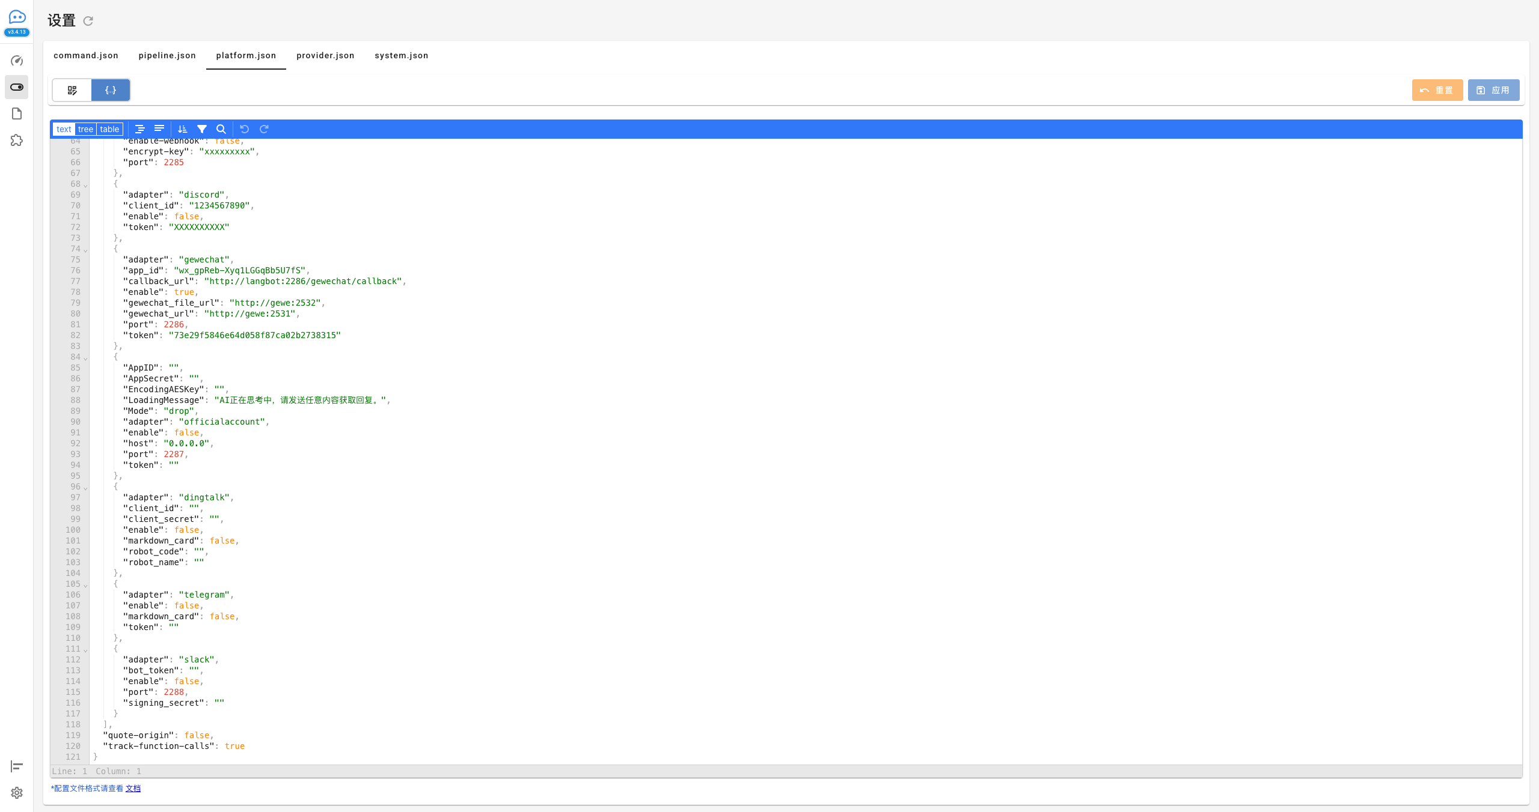Click the filter funnel icon
This screenshot has height=812, width=1539.
[x=202, y=129]
